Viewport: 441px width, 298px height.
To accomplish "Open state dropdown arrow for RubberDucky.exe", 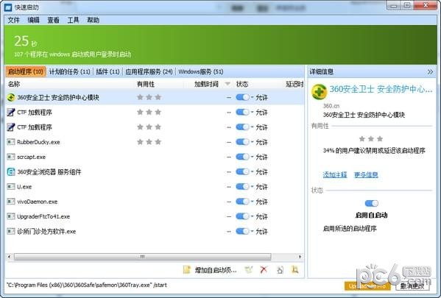I will (252, 142).
